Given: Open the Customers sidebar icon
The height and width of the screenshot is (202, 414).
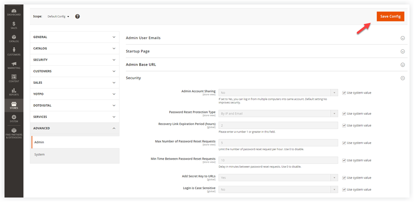Looking at the screenshot, I should coord(14,52).
